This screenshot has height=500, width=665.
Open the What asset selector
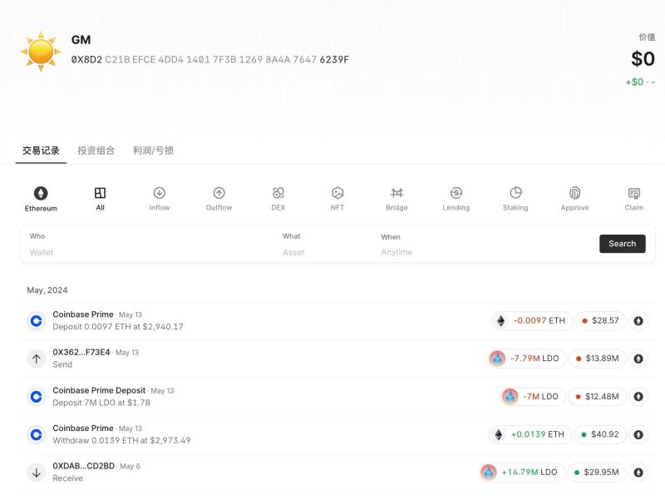point(324,252)
